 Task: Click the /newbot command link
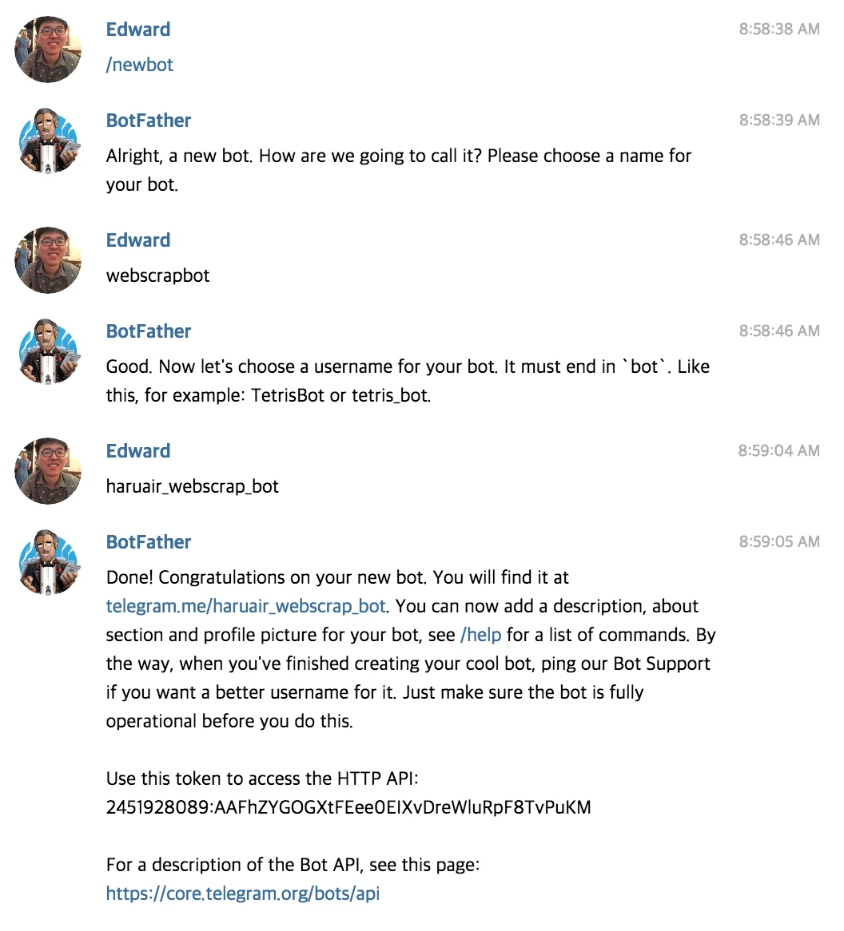coord(140,65)
